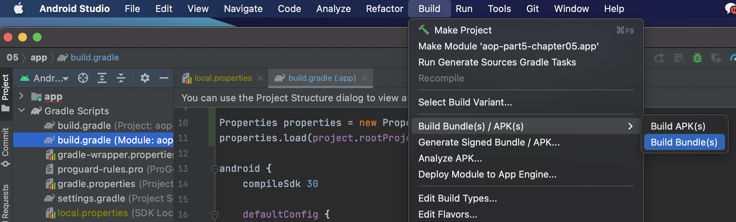Click the Android robot view icon
Viewport: 736px width, 222px height.
[x=25, y=78]
